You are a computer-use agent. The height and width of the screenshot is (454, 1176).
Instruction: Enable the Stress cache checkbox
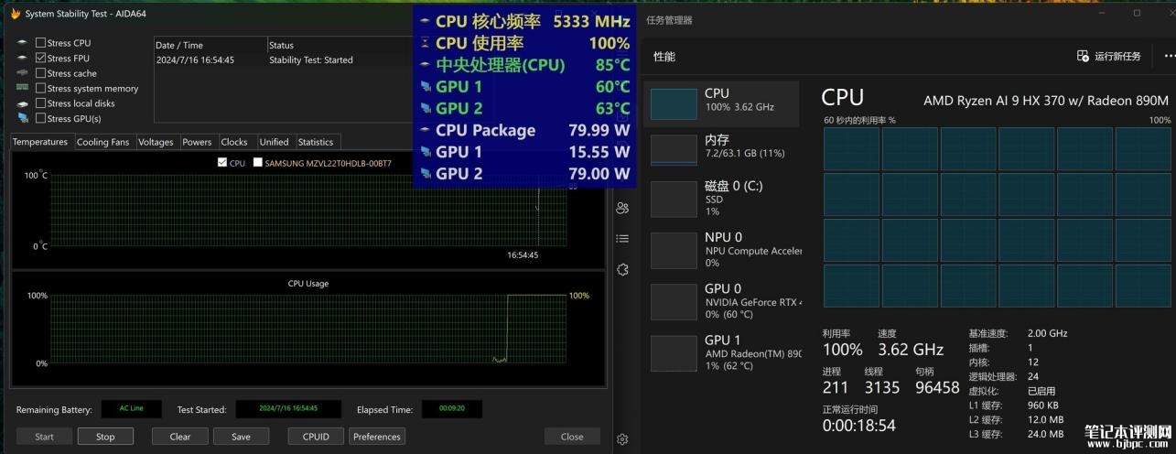(40, 73)
